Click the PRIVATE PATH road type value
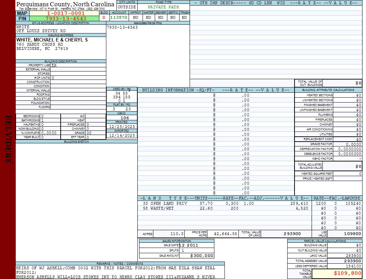Viewport: 366px width, 279px height. [163, 7]
